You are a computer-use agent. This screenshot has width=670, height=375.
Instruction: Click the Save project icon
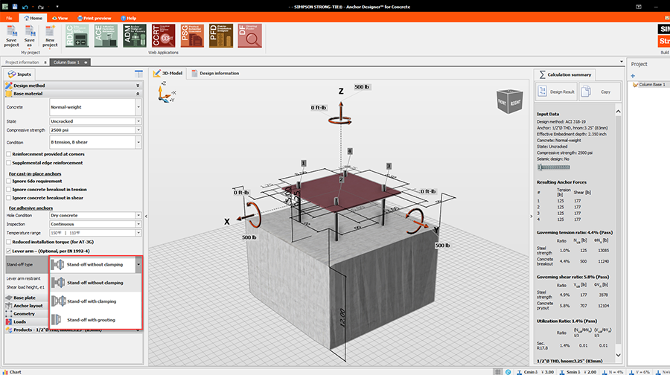[x=11, y=36]
